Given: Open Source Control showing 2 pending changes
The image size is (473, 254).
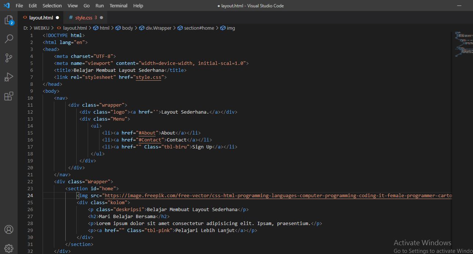Looking at the screenshot, I should click(x=9, y=58).
